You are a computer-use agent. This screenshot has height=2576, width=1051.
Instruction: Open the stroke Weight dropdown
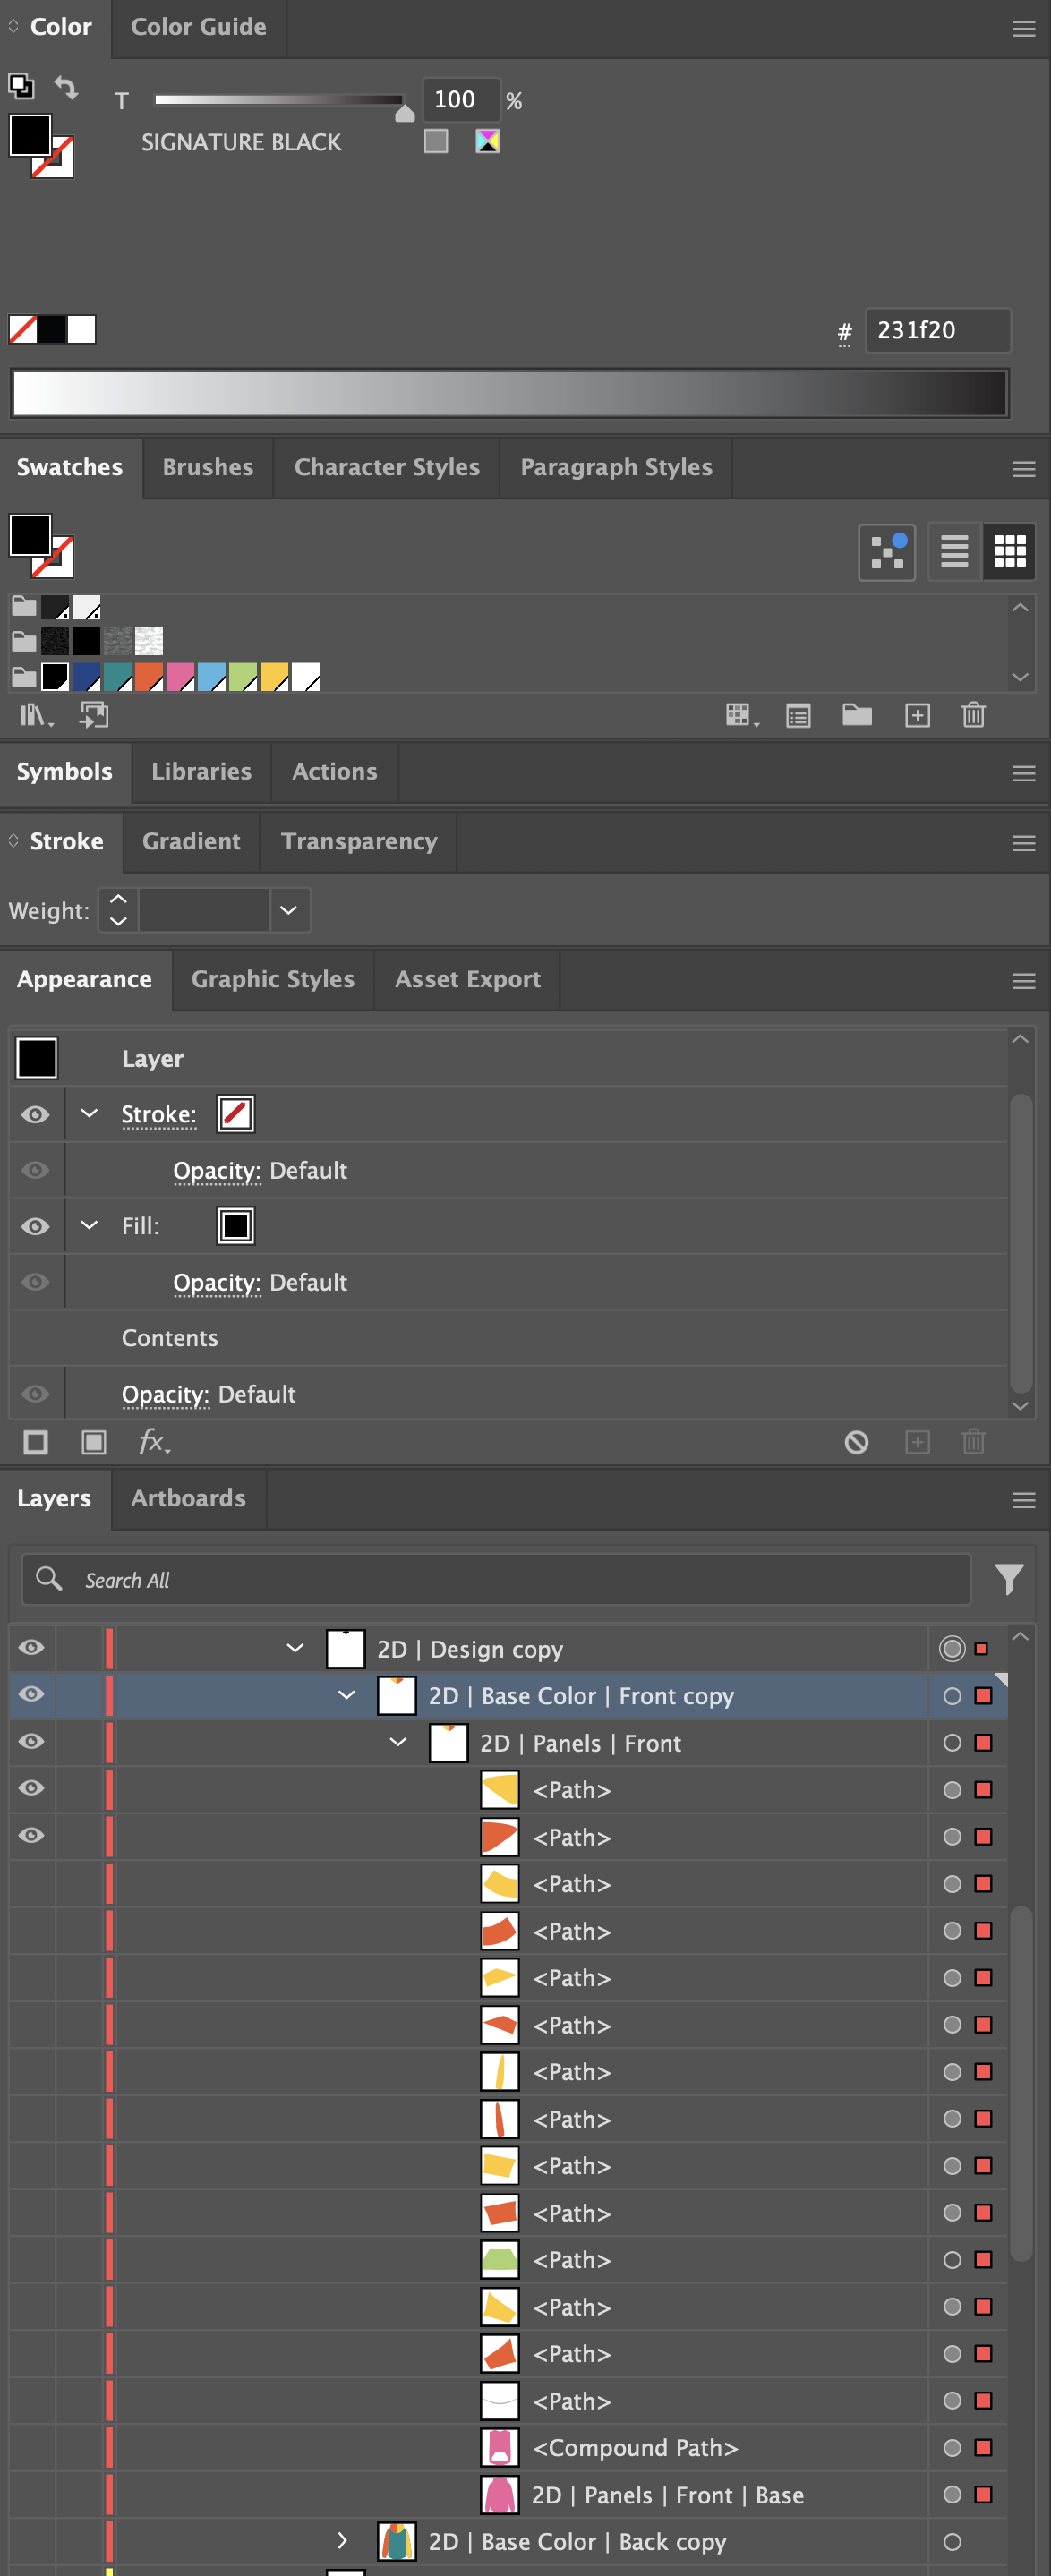tap(289, 910)
